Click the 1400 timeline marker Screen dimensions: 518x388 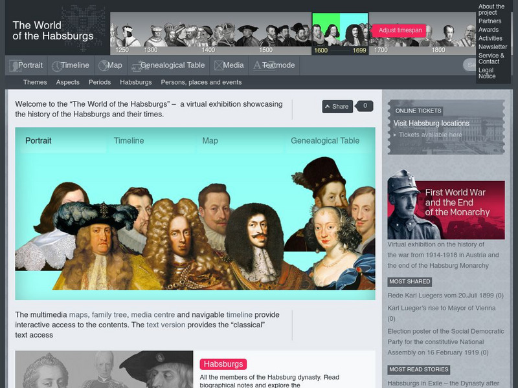(208, 50)
